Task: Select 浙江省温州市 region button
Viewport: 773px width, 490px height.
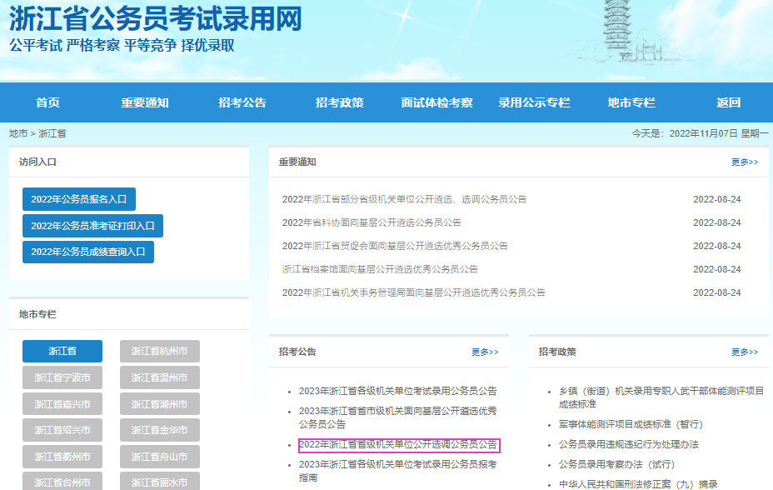Action: 160,377
